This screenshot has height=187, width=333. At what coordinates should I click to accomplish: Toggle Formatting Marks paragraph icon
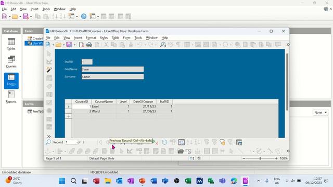(178, 45)
